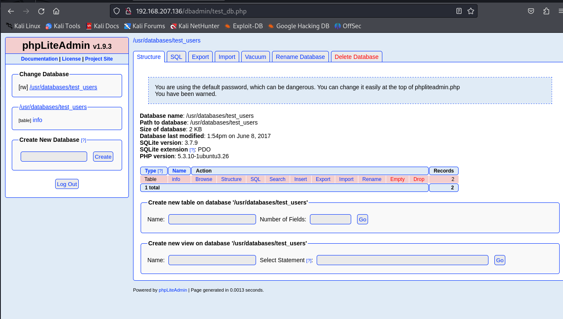The image size is (563, 319).
Task: Click the Number of Fields input
Action: [331, 219]
